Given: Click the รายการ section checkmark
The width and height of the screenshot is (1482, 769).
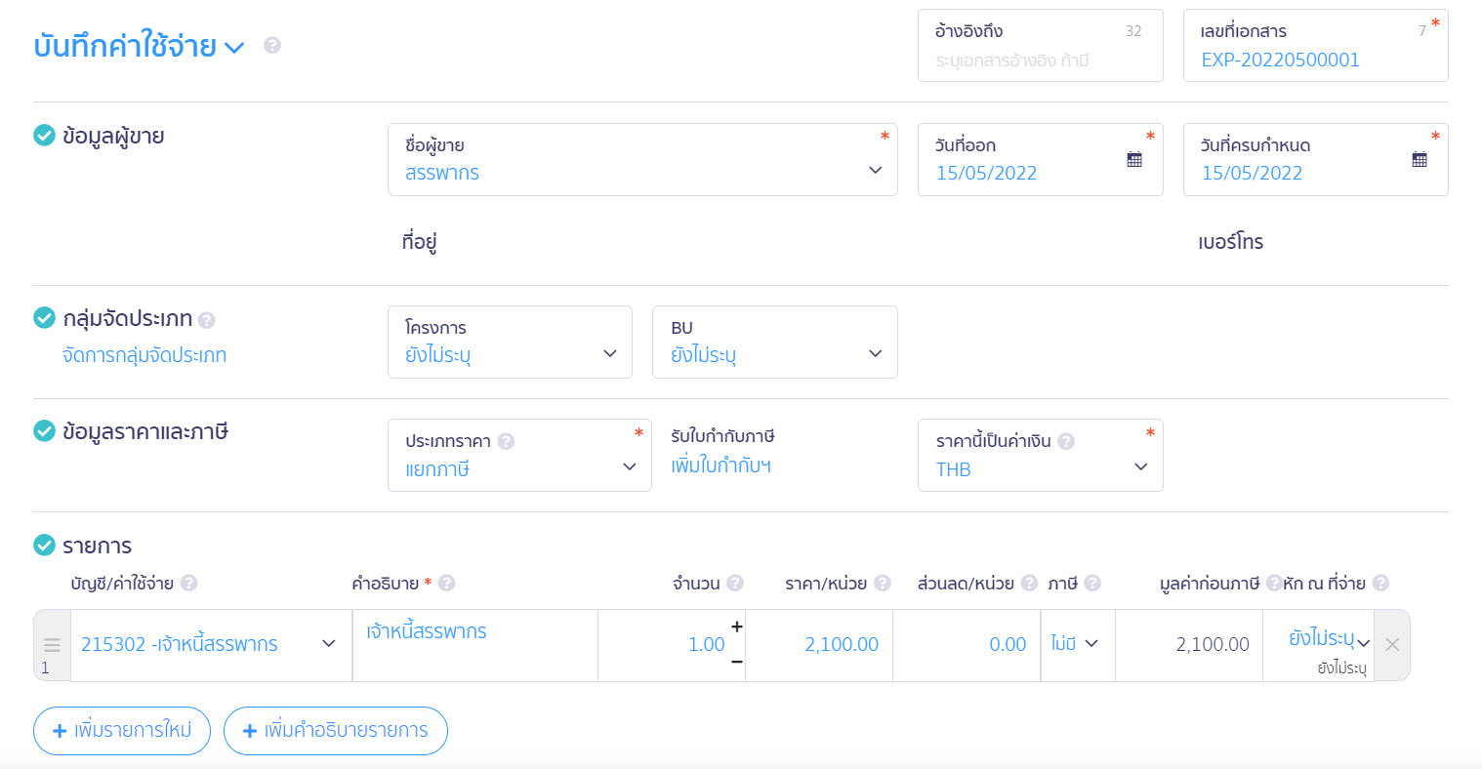Looking at the screenshot, I should 44,545.
